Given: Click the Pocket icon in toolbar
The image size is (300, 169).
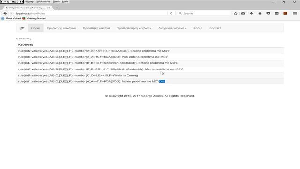Looking at the screenshot, I should 268,13.
